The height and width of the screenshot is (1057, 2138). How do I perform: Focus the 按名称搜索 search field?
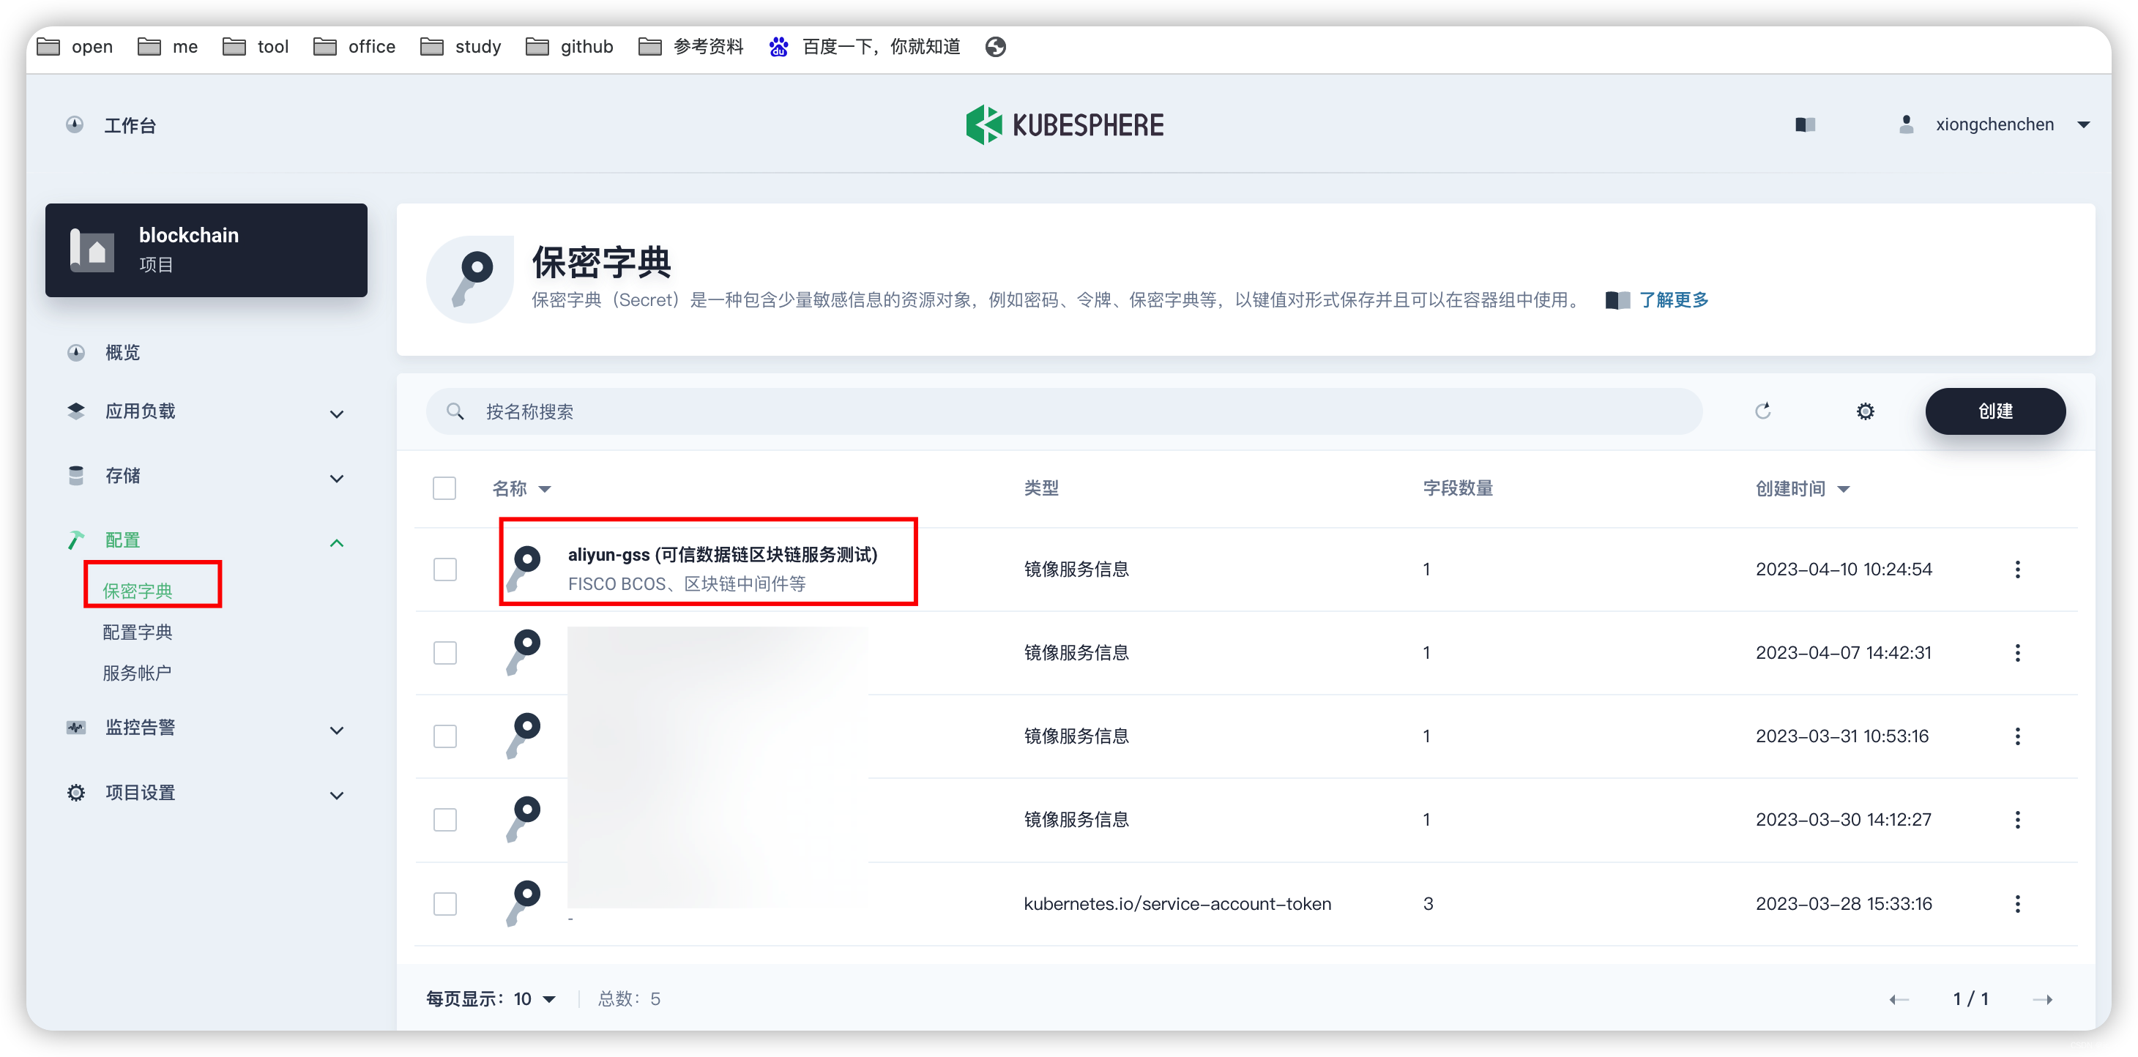pos(1063,411)
